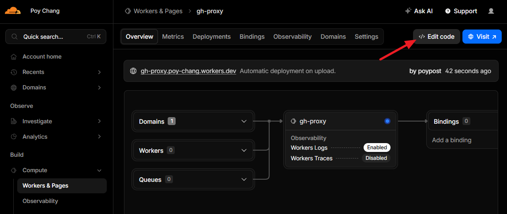The height and width of the screenshot is (214, 507).
Task: Click the Poy Chang account name
Action: (x=45, y=11)
